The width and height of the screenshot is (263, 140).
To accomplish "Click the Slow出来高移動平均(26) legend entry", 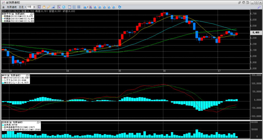I will 21,130.
